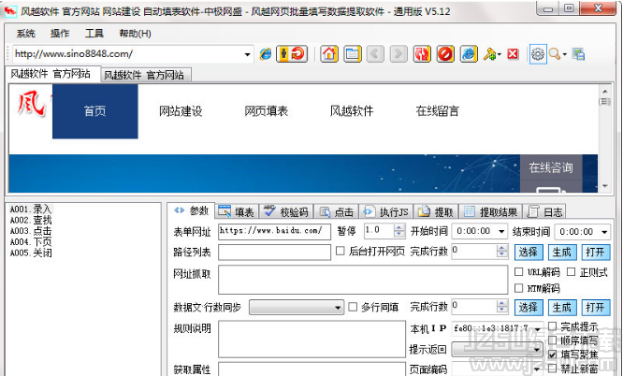The image size is (623, 376).
Task: Click the blue IE browser toolbar icon
Action: [x=469, y=53]
